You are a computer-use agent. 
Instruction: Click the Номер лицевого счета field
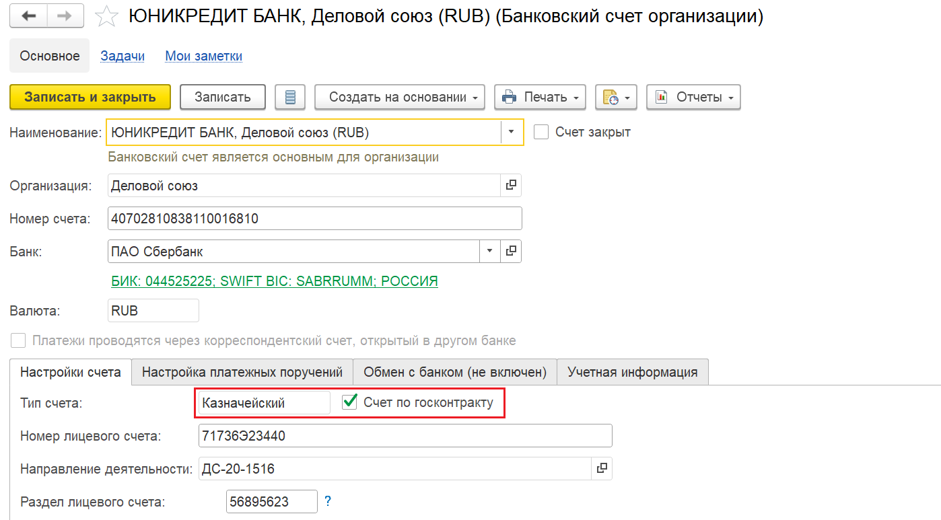click(x=405, y=435)
